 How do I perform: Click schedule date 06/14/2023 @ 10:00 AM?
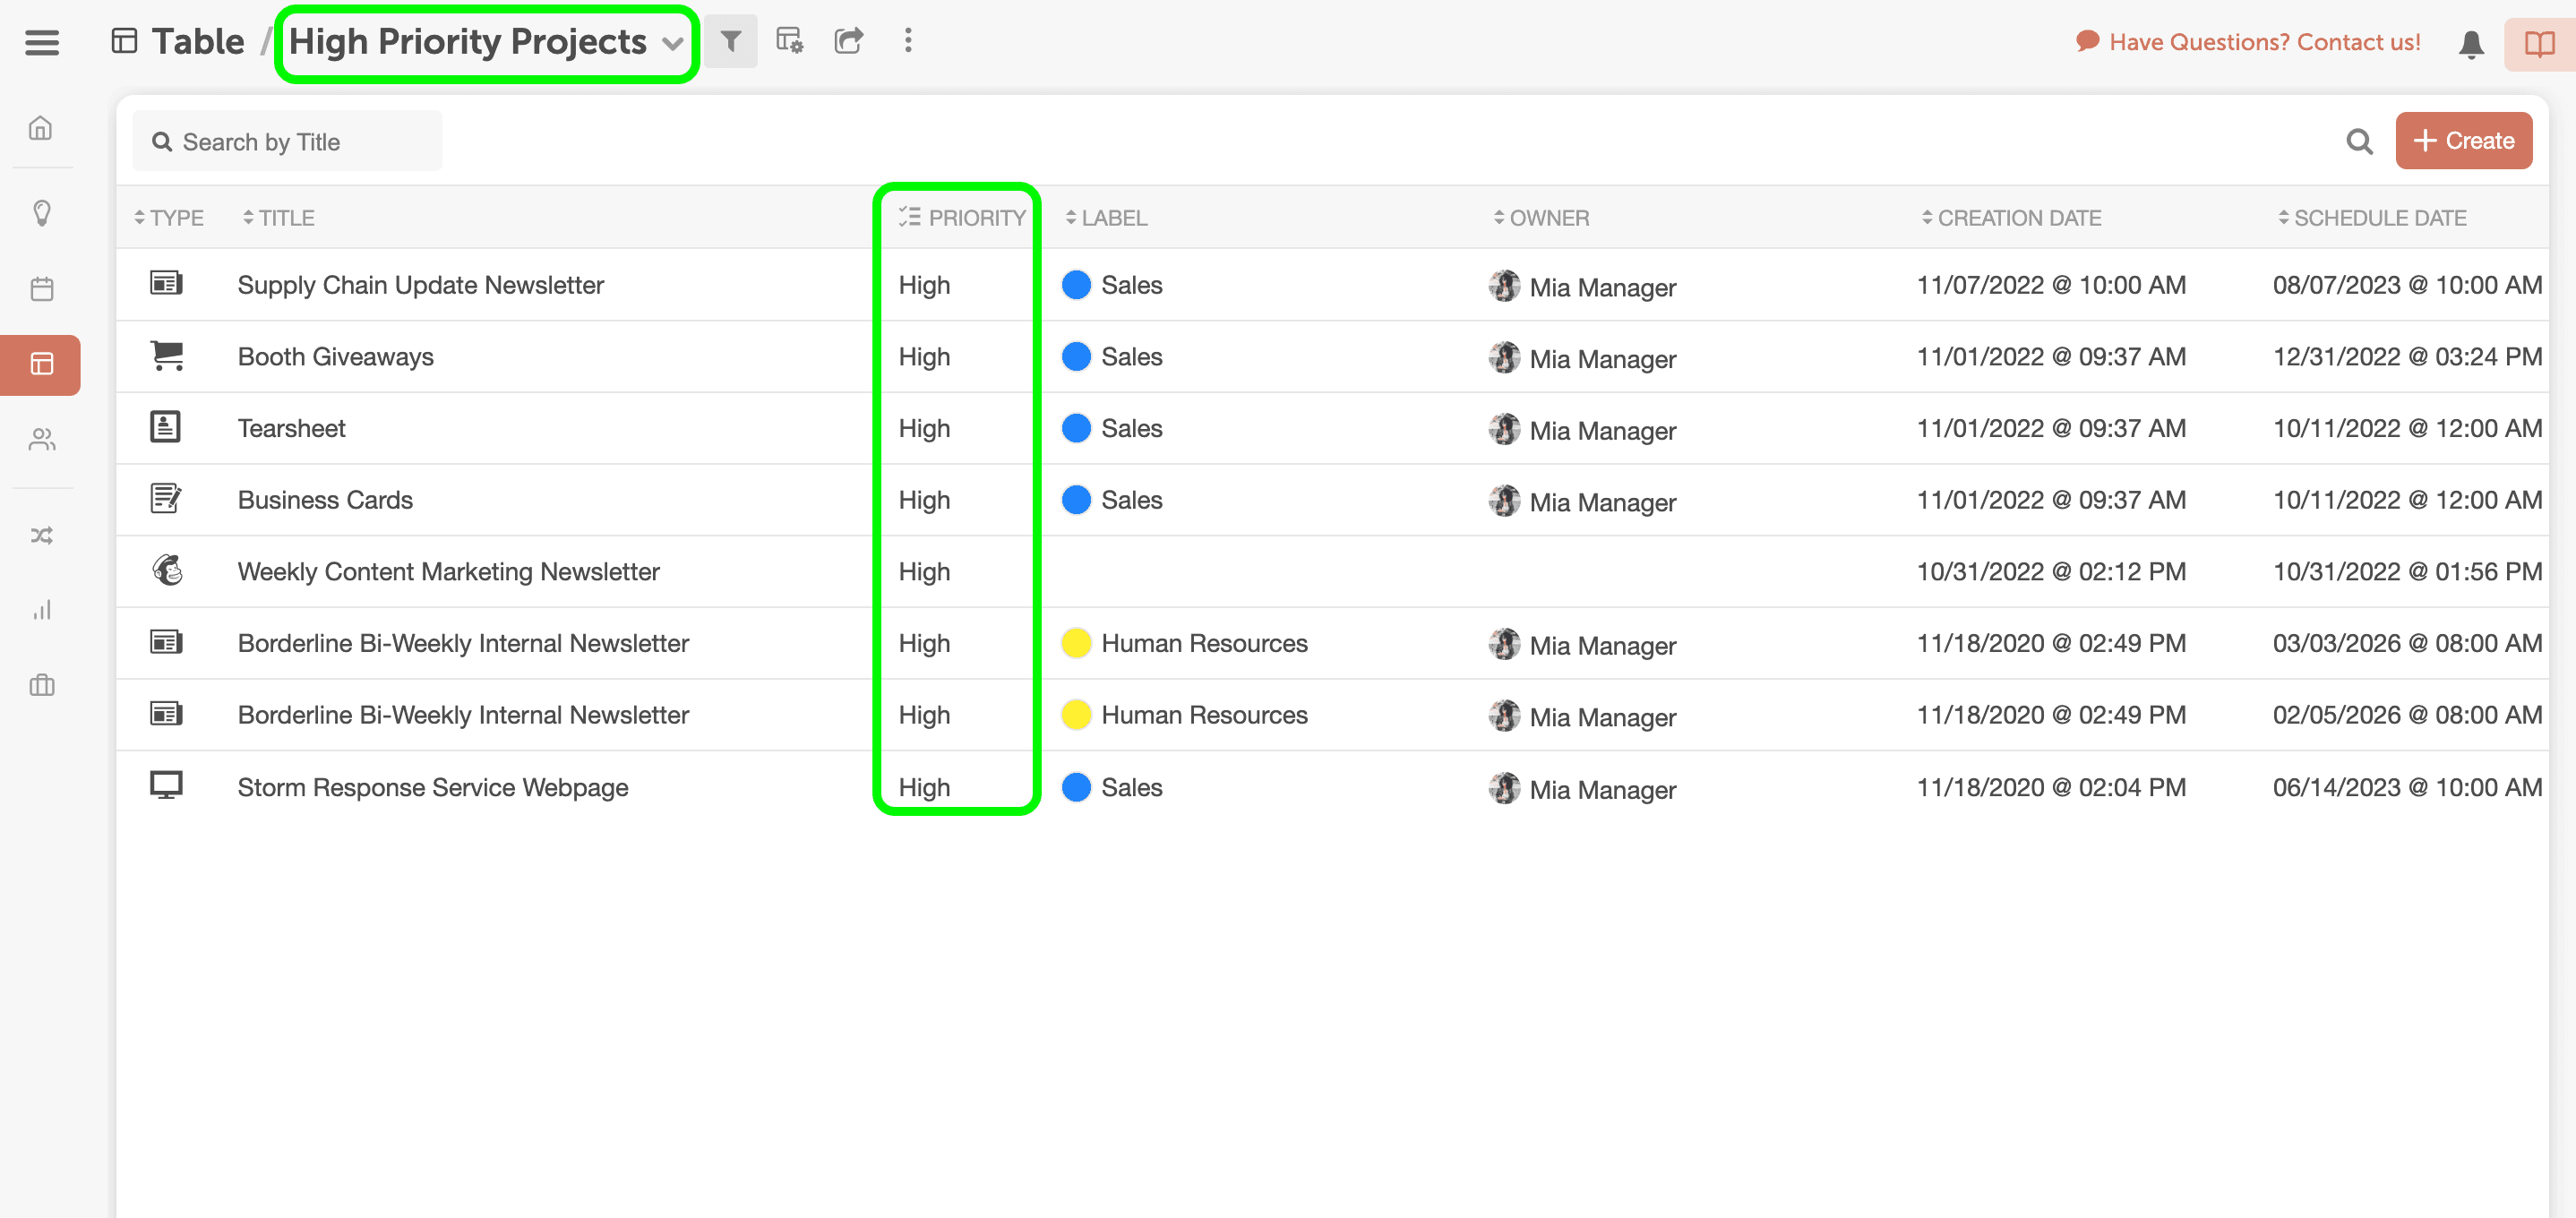click(2407, 788)
